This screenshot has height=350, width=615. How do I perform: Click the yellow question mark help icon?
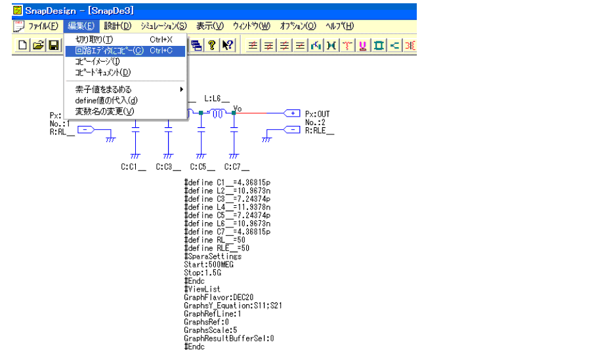(212, 45)
